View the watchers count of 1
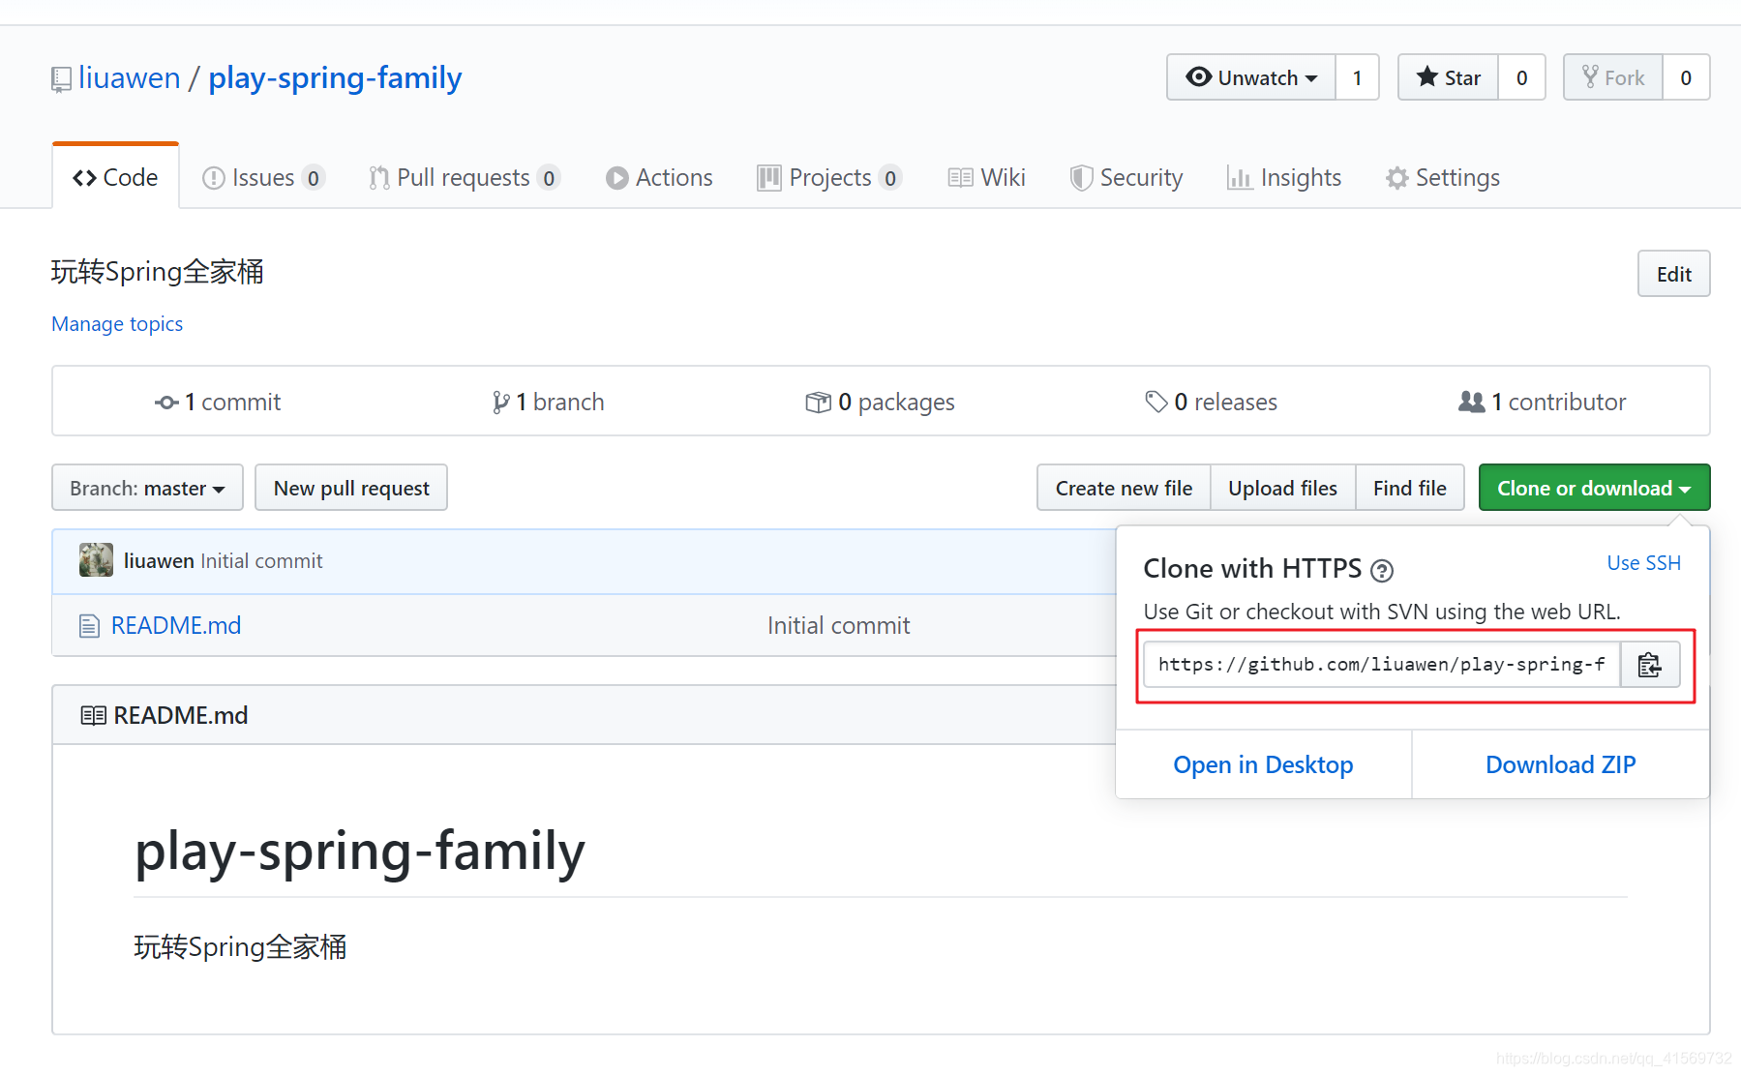1741x1076 pixels. pos(1358,77)
